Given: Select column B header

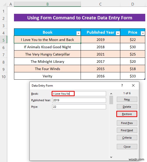Looking at the screenshot, I should (x=47, y=4).
